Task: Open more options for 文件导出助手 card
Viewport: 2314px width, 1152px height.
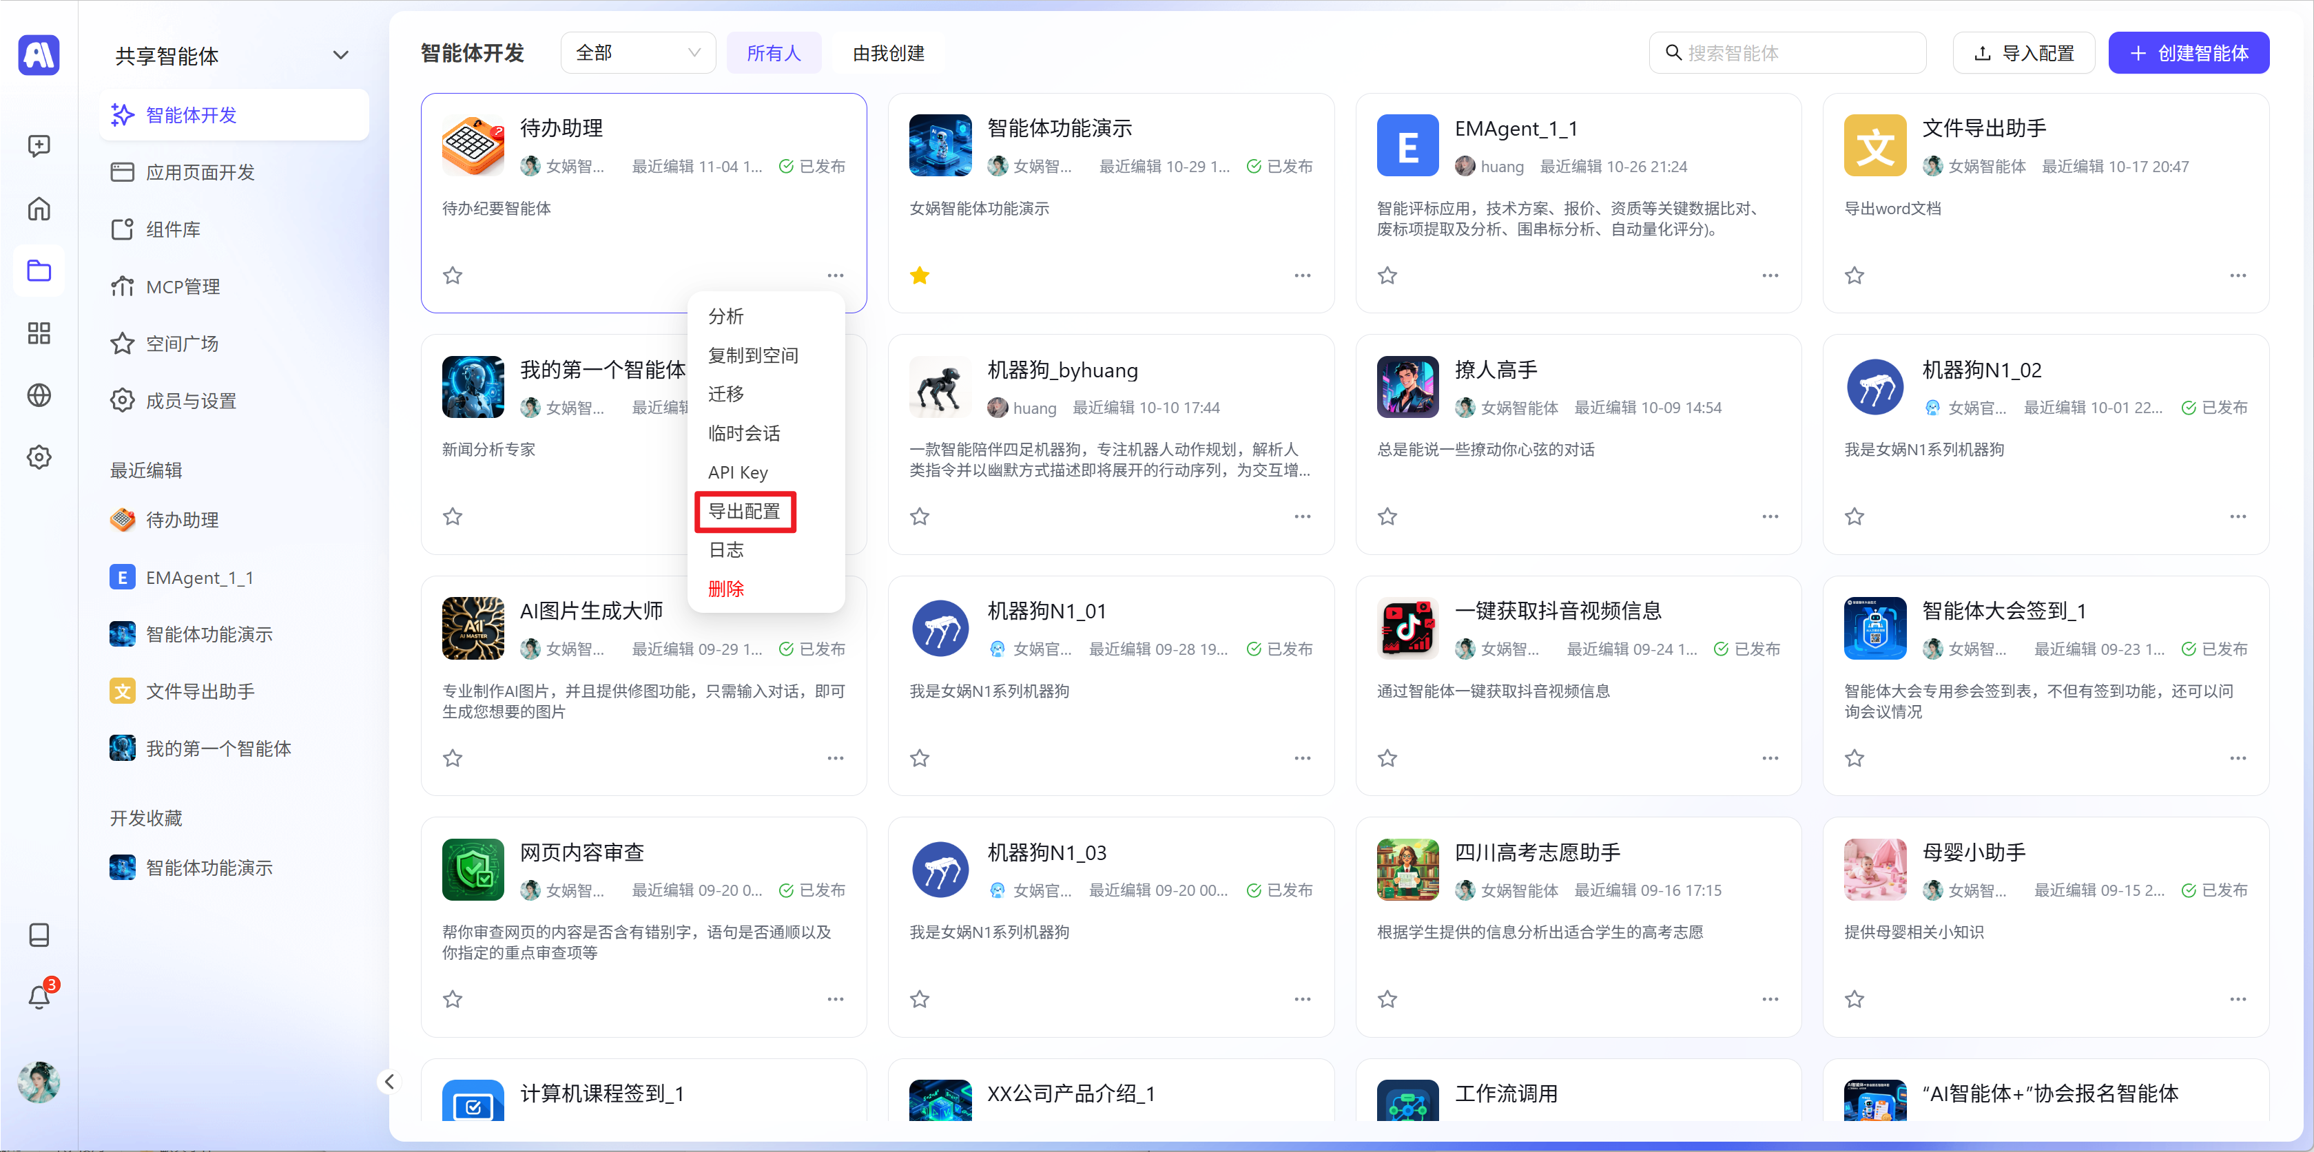Action: [2237, 275]
